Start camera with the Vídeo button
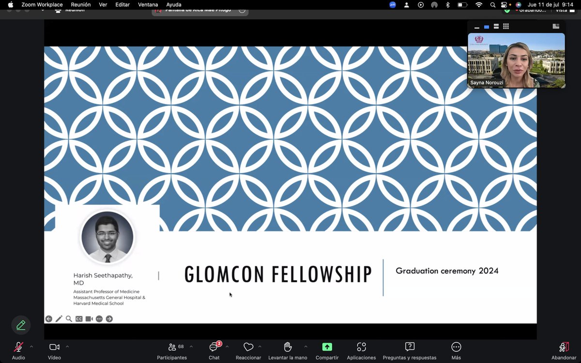Screen dimensions: 581x363 click(54, 350)
